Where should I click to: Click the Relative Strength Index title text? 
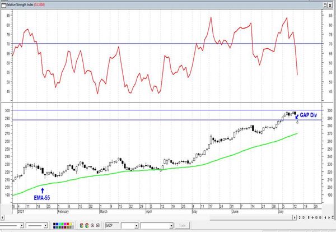point(20,4)
